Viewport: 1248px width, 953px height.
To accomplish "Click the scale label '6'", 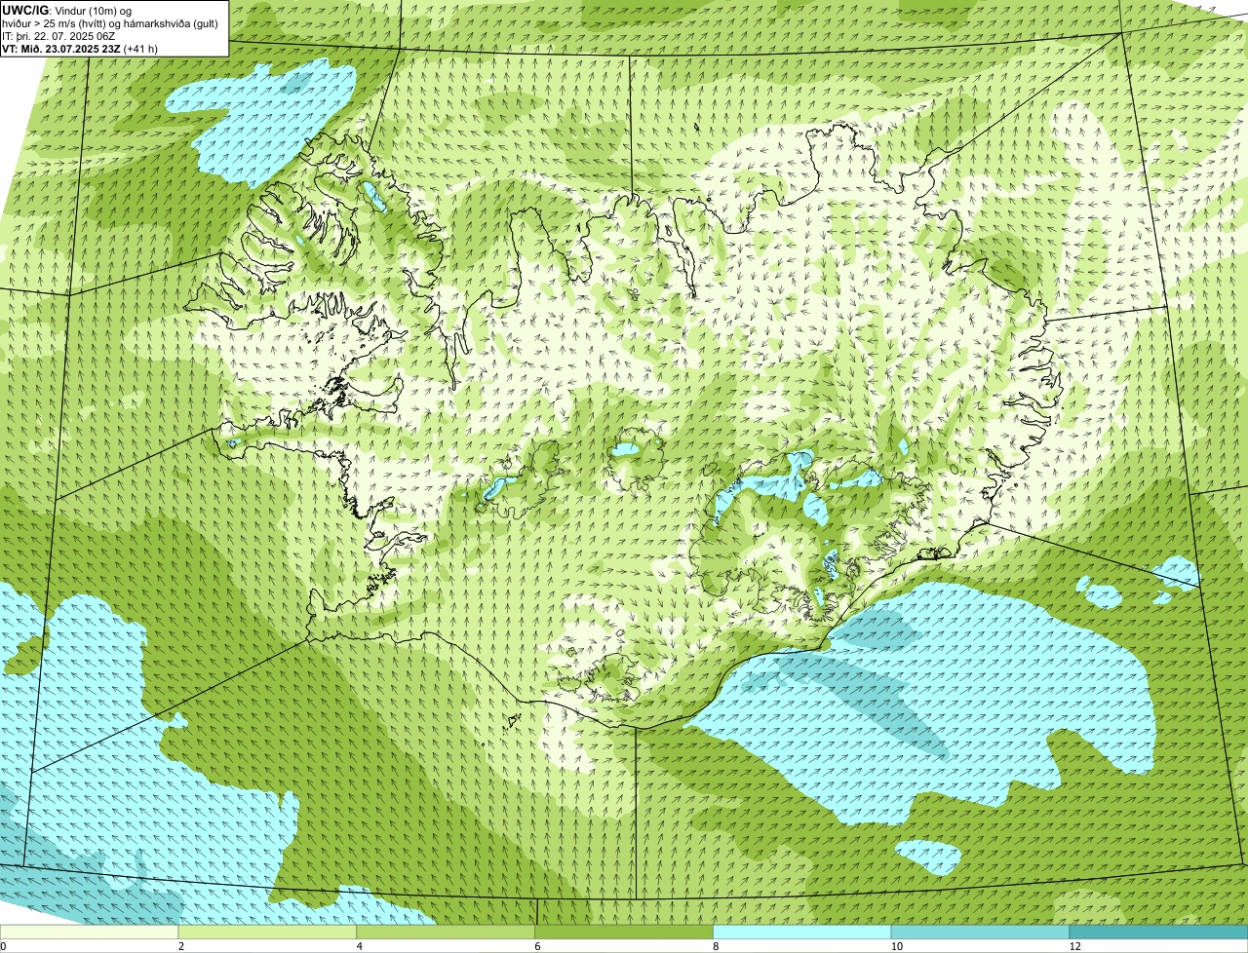I will 538,946.
